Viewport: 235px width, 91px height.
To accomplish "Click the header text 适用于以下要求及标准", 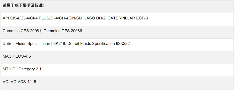I will [x=23, y=5].
